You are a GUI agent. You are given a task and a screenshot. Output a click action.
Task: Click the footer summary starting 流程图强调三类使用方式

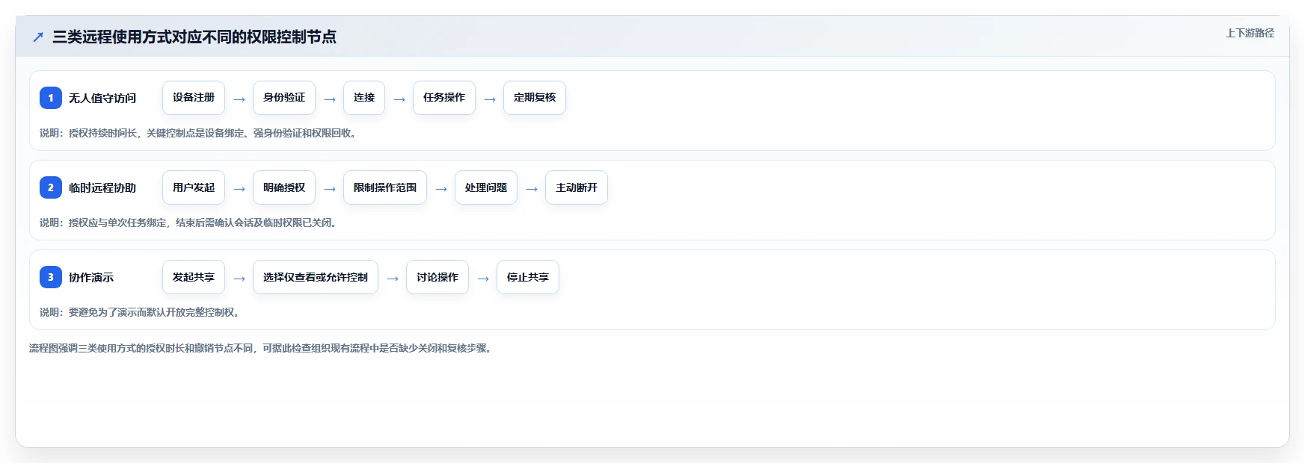262,348
